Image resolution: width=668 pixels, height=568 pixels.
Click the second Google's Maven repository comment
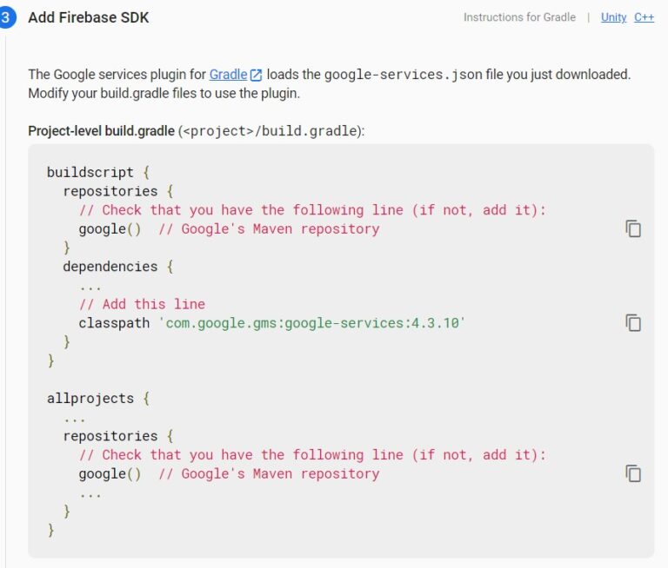pos(269,473)
